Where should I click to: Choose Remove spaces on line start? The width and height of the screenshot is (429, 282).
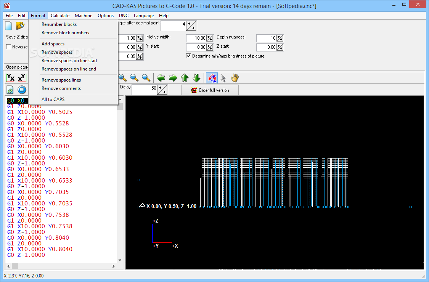pyautogui.click(x=73, y=61)
